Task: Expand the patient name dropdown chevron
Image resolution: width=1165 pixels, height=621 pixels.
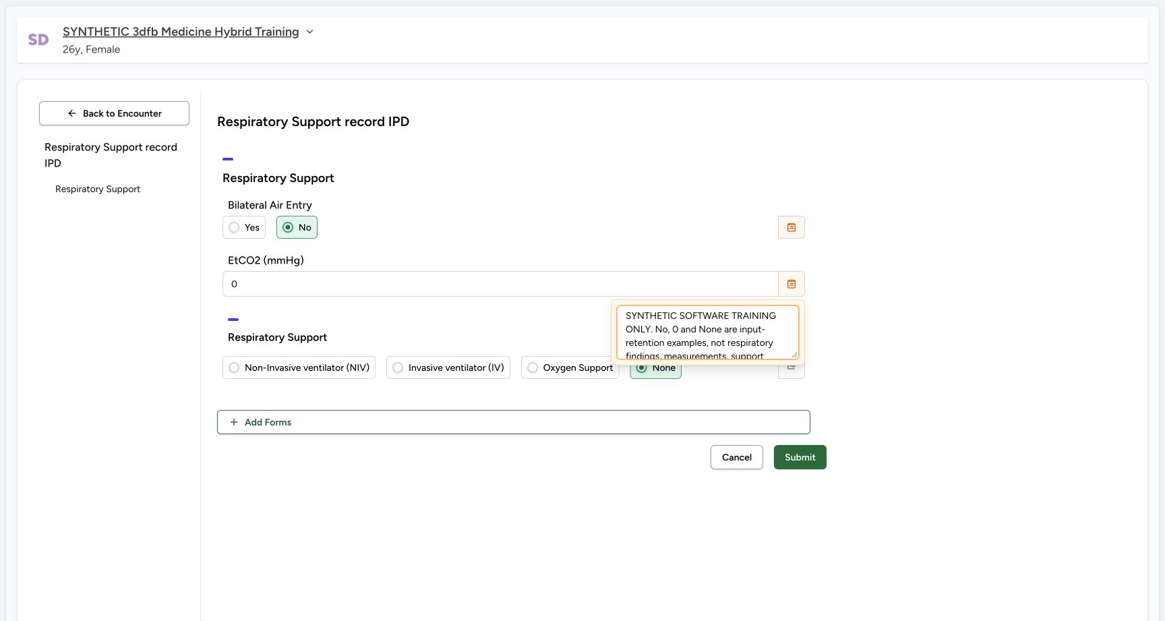Action: click(309, 32)
